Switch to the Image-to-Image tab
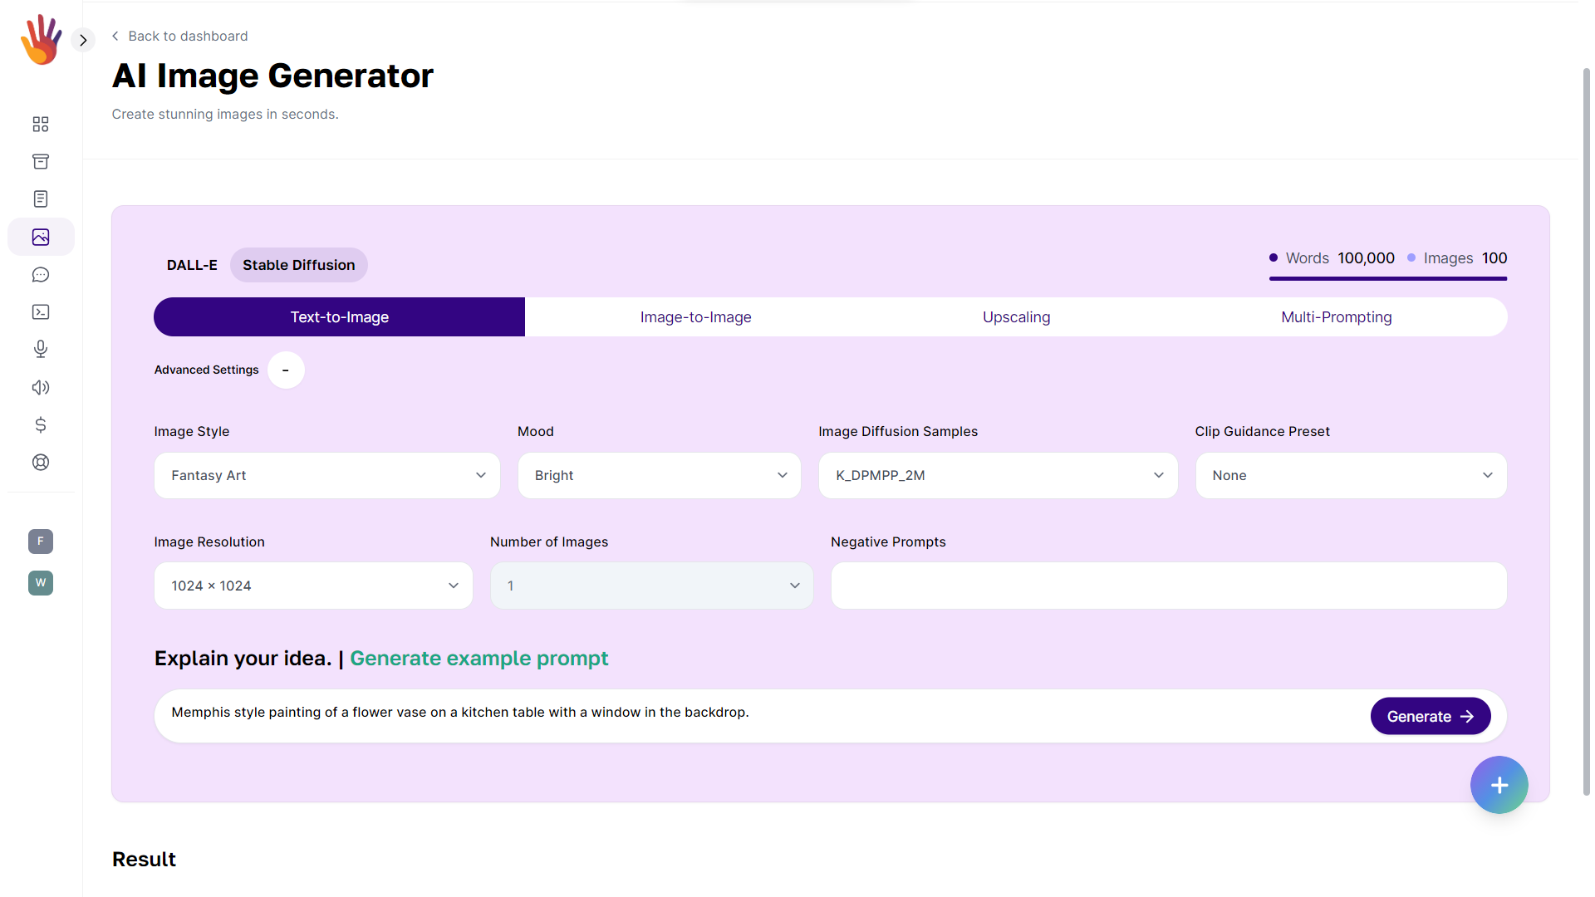 (695, 317)
